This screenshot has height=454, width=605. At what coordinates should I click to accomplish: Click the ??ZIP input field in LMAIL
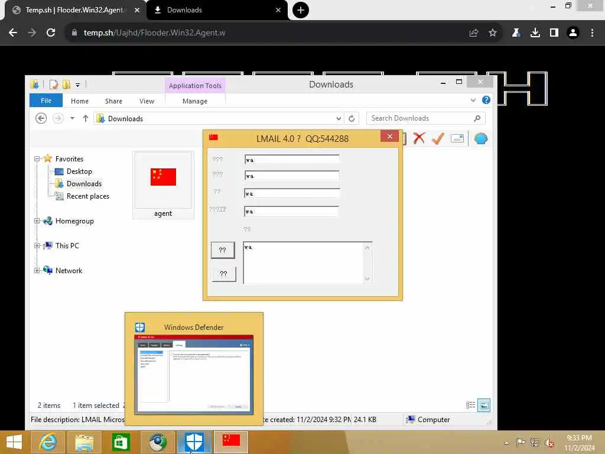[292, 211]
